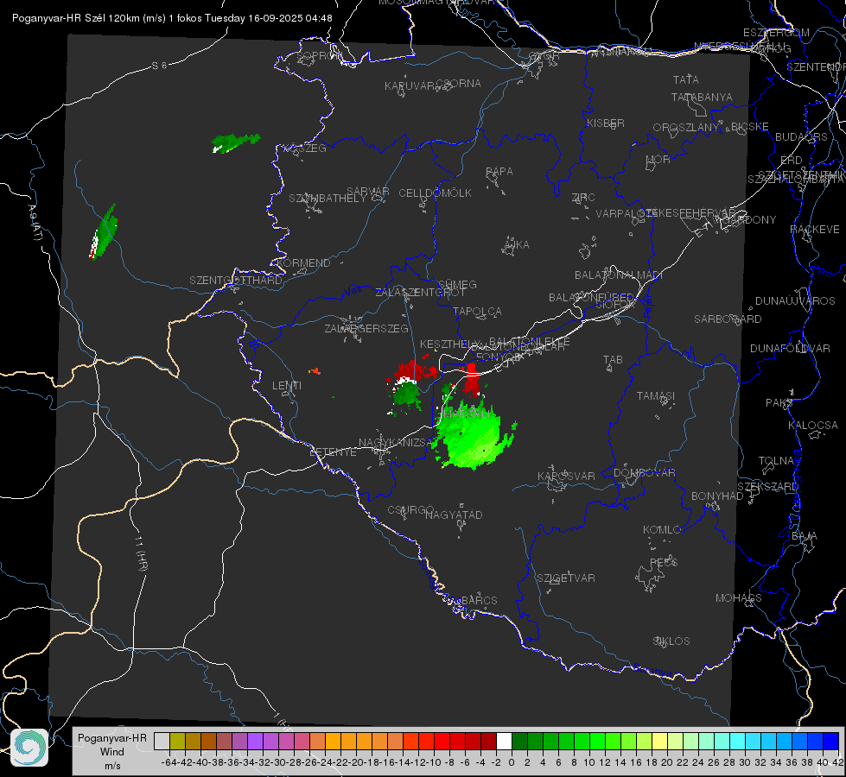Viewport: 846px width, 777px height.
Task: Click the KAPOSVÁR city label
Action: coord(566,476)
